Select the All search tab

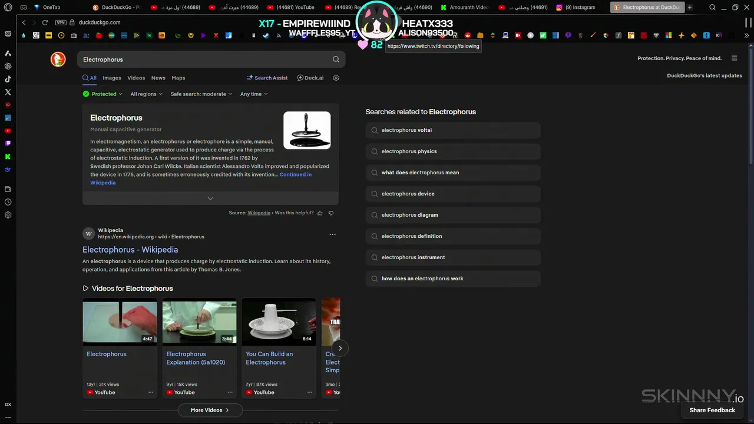(x=90, y=78)
